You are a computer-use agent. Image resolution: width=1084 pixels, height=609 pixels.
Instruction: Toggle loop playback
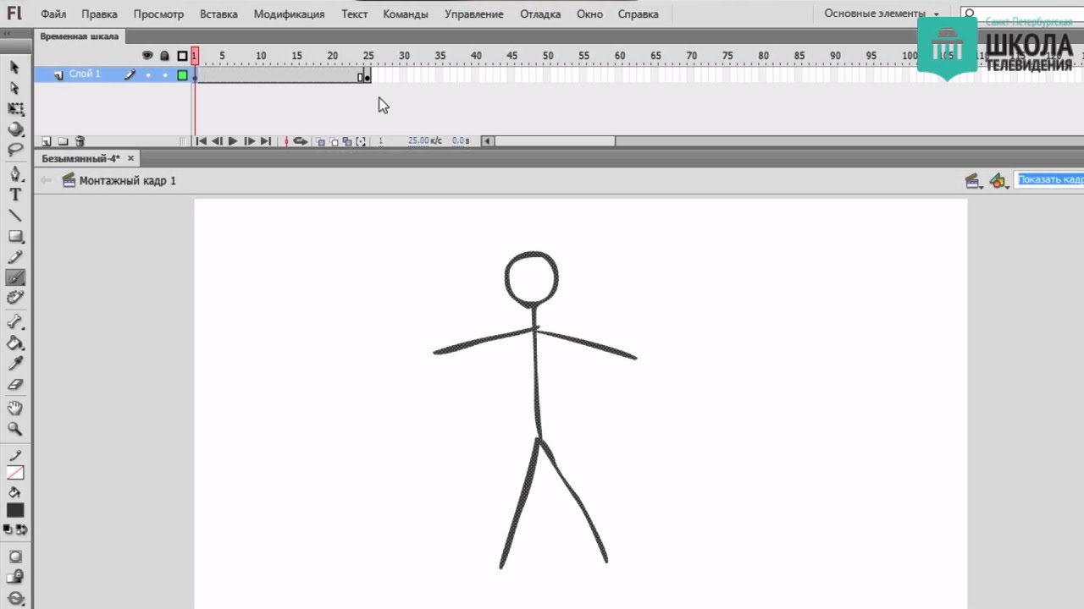click(x=301, y=141)
